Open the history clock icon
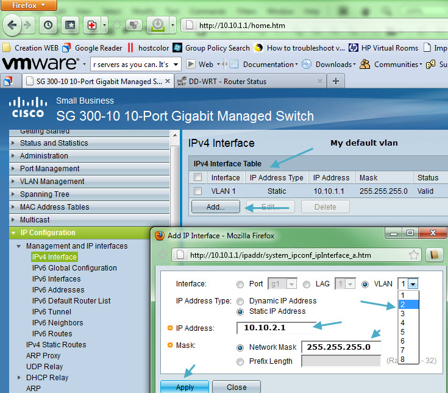 (48, 26)
